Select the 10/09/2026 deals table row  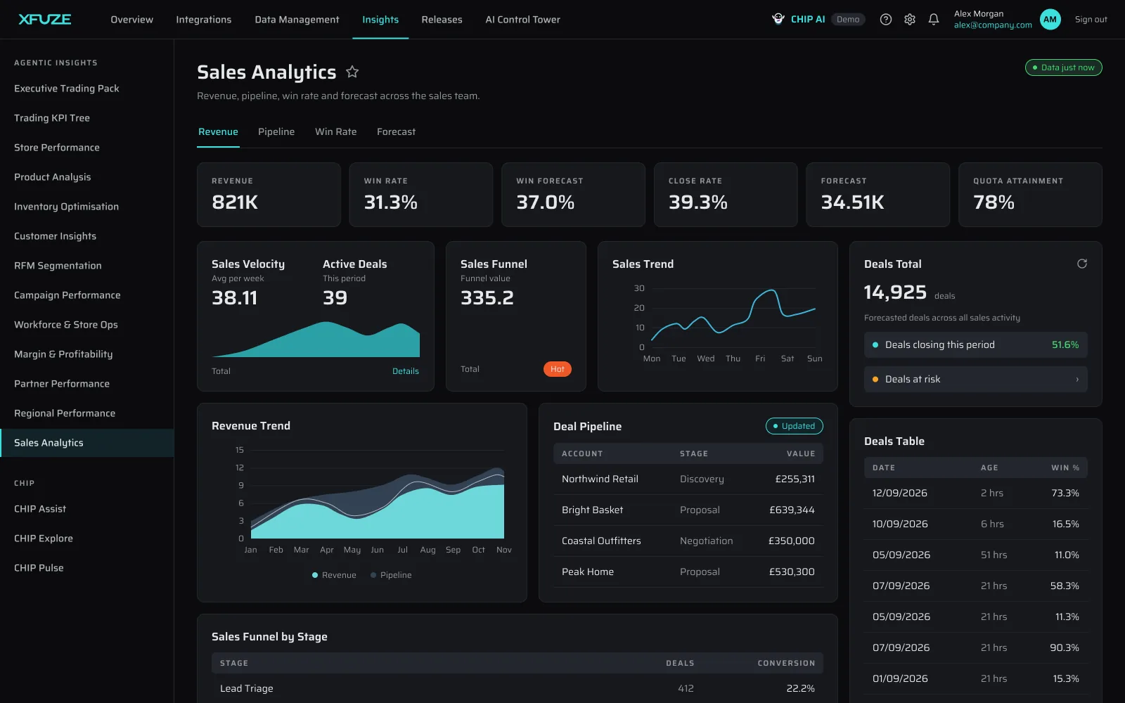coord(976,524)
